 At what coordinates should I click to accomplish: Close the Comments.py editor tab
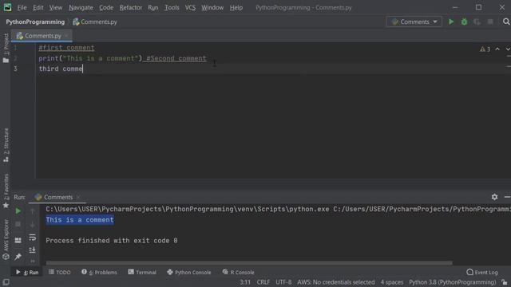tap(66, 36)
